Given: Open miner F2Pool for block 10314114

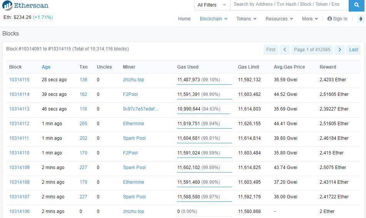Looking at the screenshot, I should (x=130, y=94).
